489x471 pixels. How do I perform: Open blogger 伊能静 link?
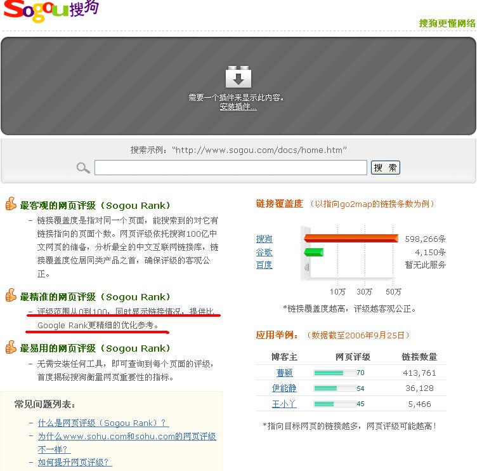(285, 388)
